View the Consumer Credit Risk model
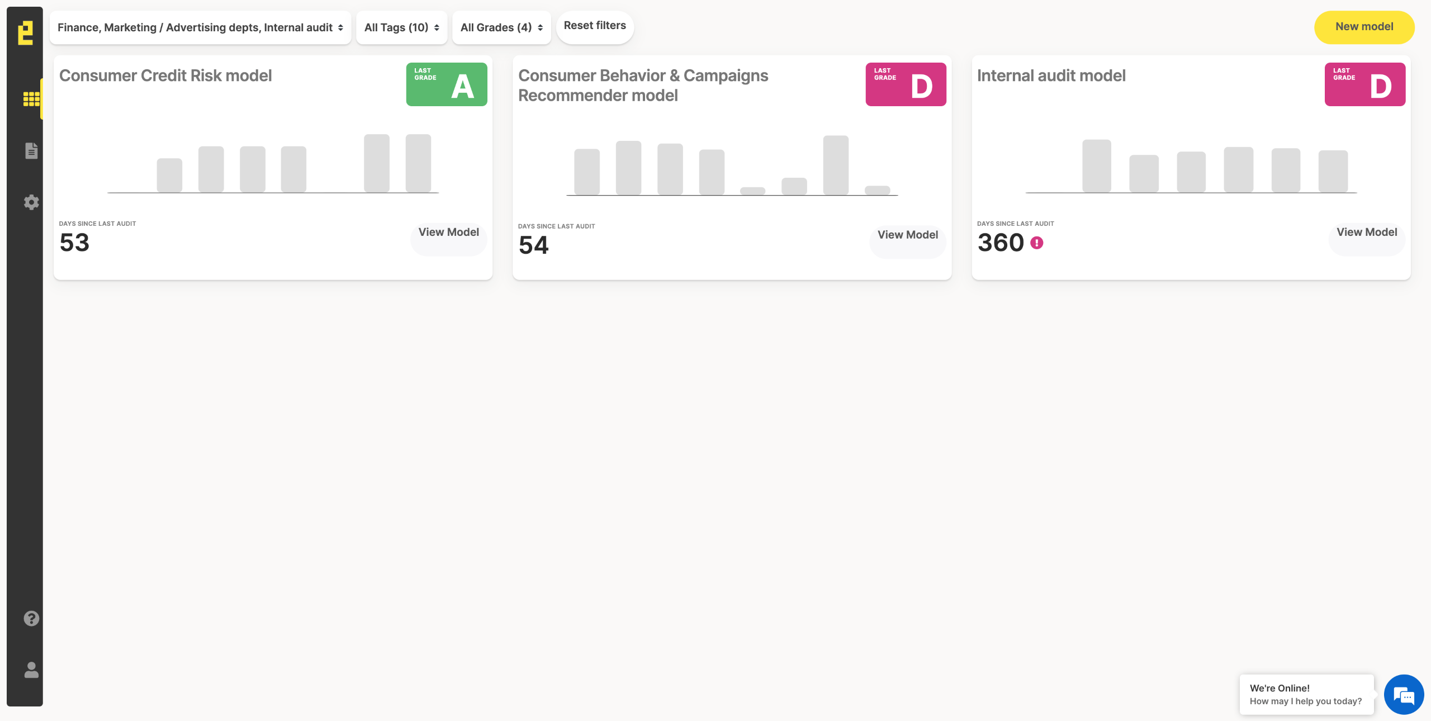This screenshot has height=721, width=1431. coord(448,233)
